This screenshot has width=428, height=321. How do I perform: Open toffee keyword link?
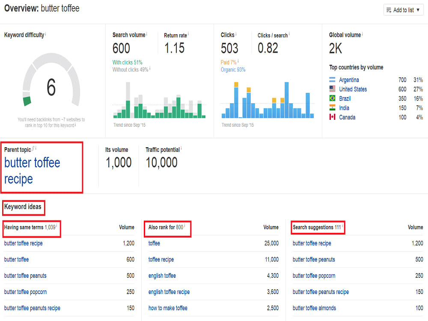coord(154,243)
